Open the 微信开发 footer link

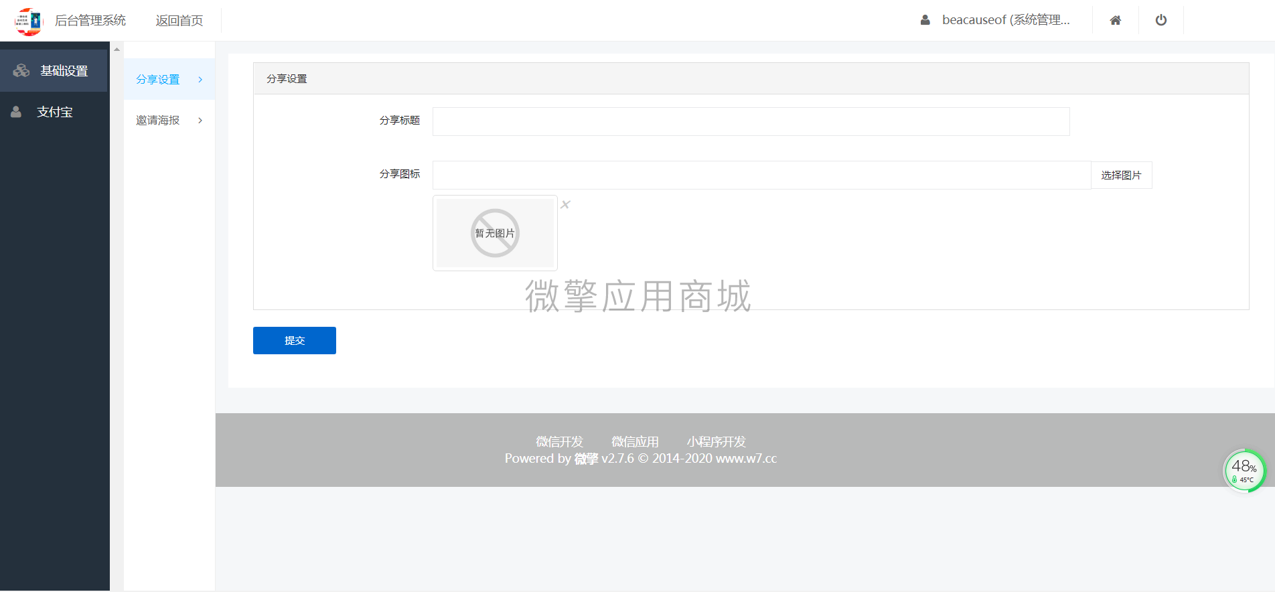pos(560,442)
